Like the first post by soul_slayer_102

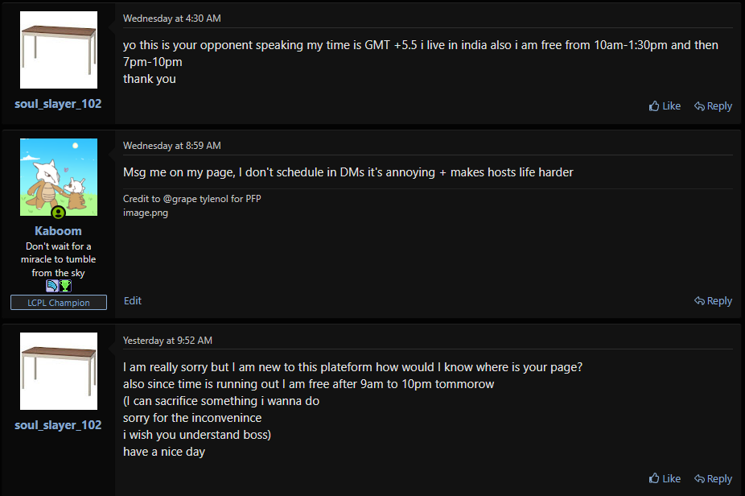coord(665,105)
